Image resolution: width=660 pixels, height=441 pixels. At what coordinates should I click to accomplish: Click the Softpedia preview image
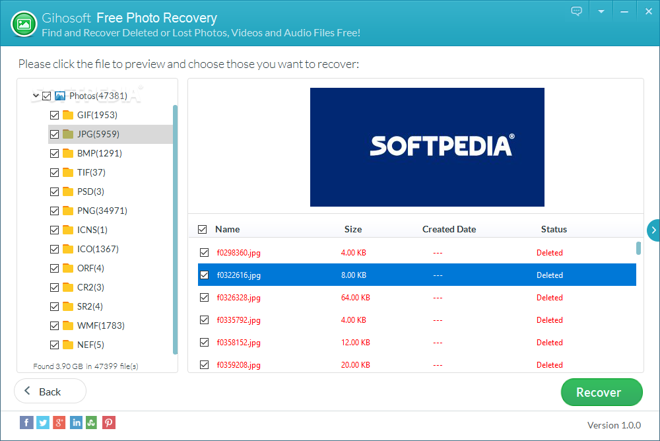tap(427, 147)
